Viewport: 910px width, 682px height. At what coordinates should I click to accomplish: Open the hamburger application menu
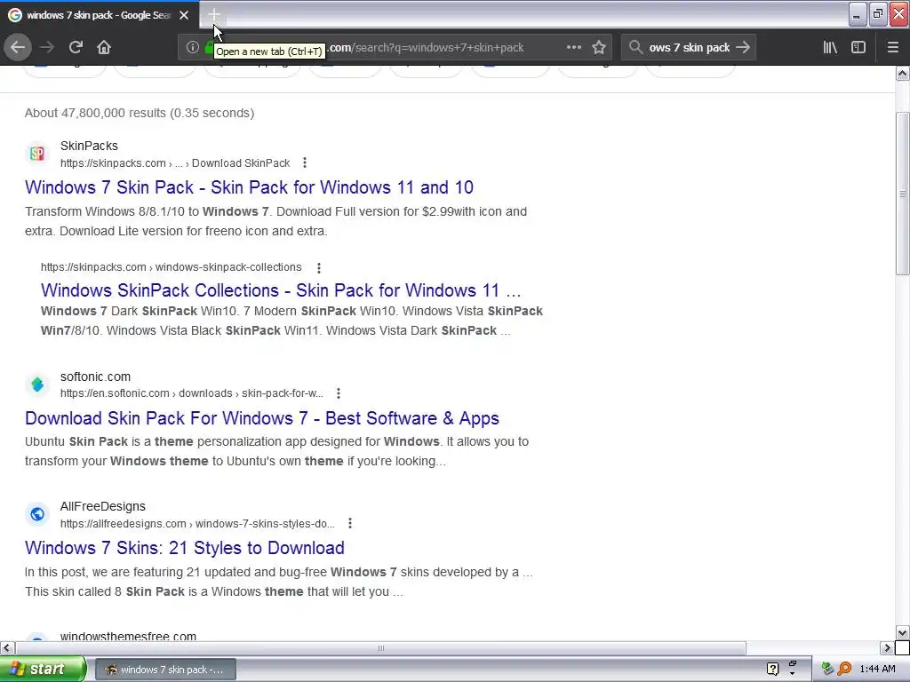point(893,48)
